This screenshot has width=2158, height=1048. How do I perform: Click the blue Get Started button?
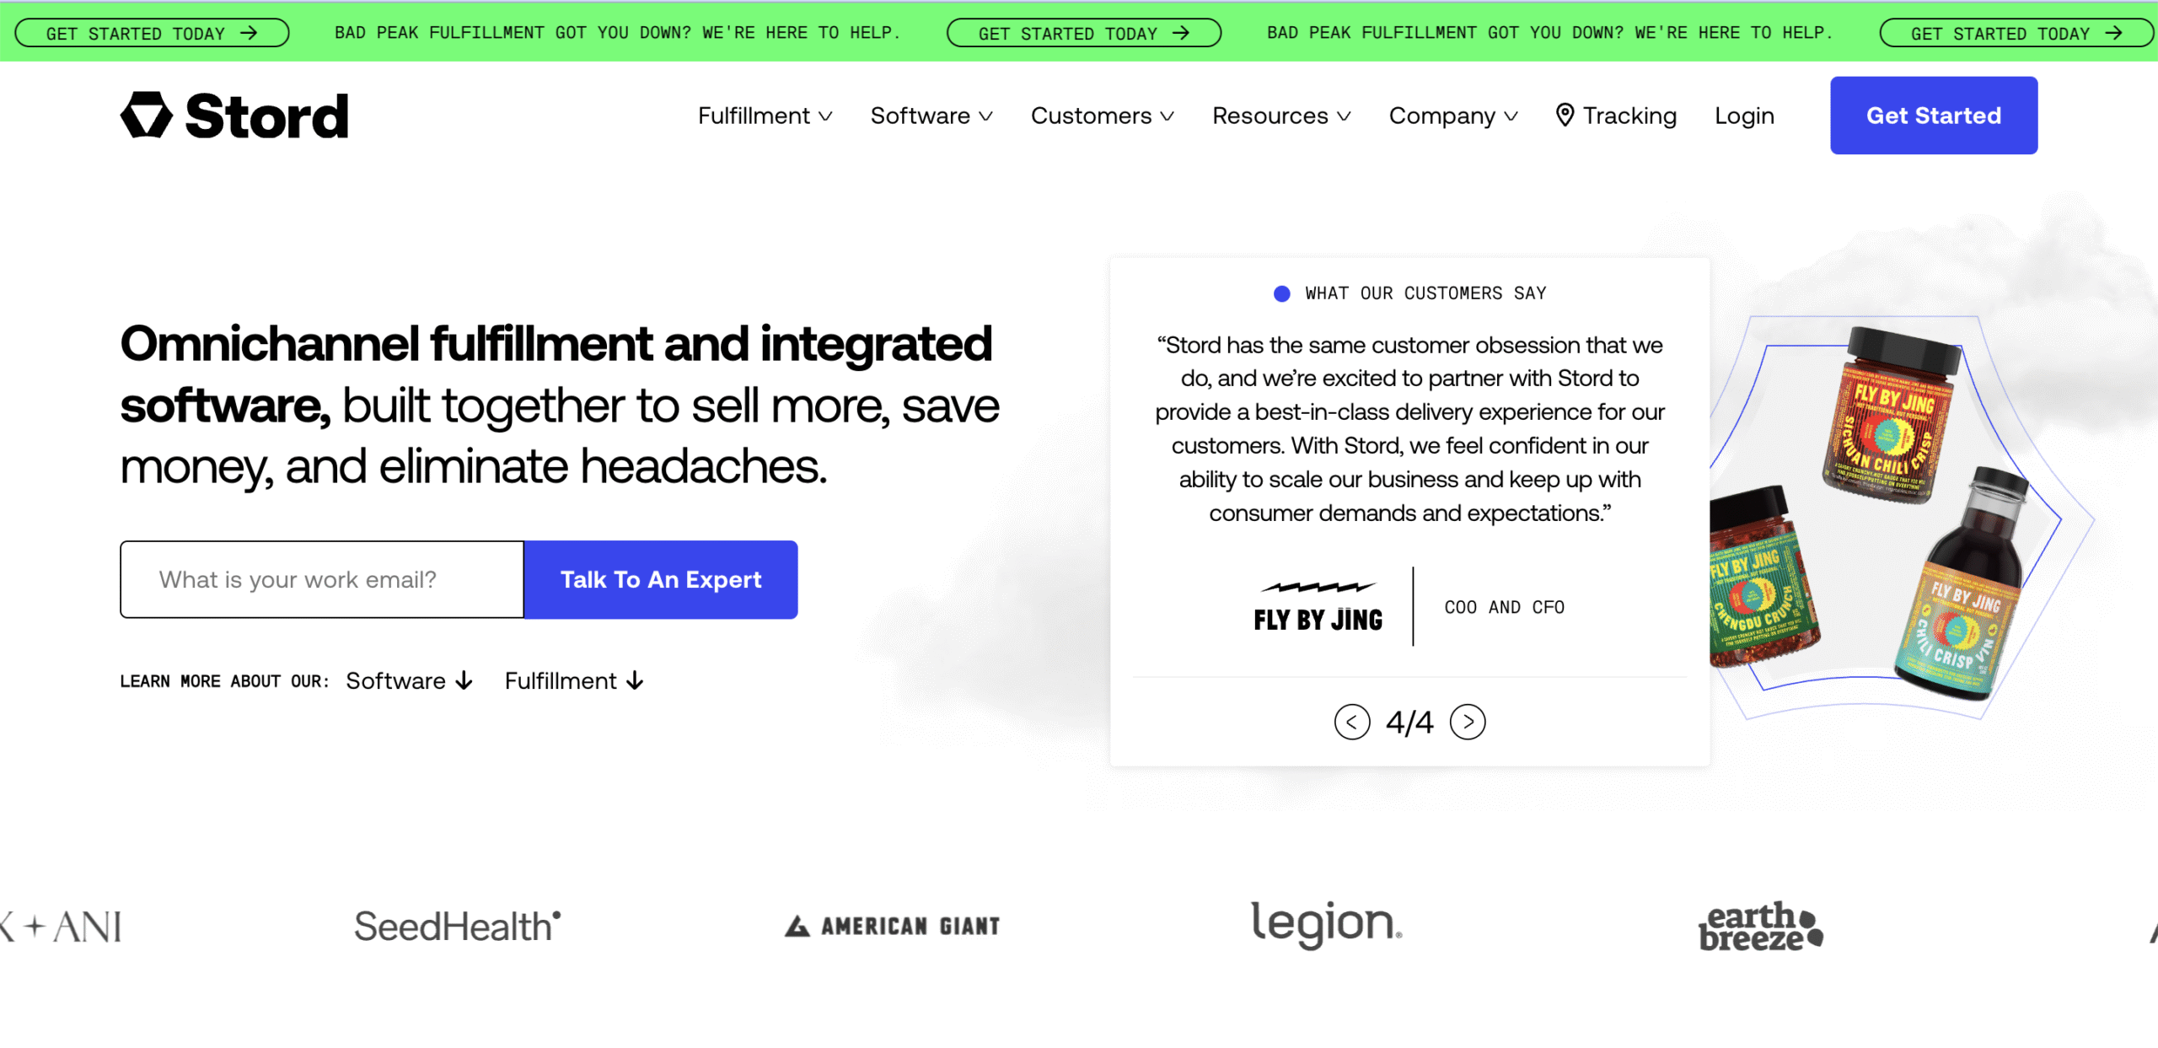1933,116
